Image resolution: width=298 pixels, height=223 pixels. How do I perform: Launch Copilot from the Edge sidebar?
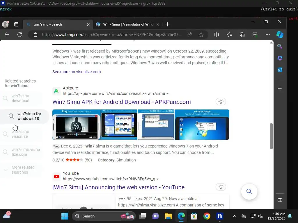(x=280, y=35)
